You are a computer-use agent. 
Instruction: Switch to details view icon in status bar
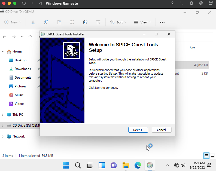(206, 156)
